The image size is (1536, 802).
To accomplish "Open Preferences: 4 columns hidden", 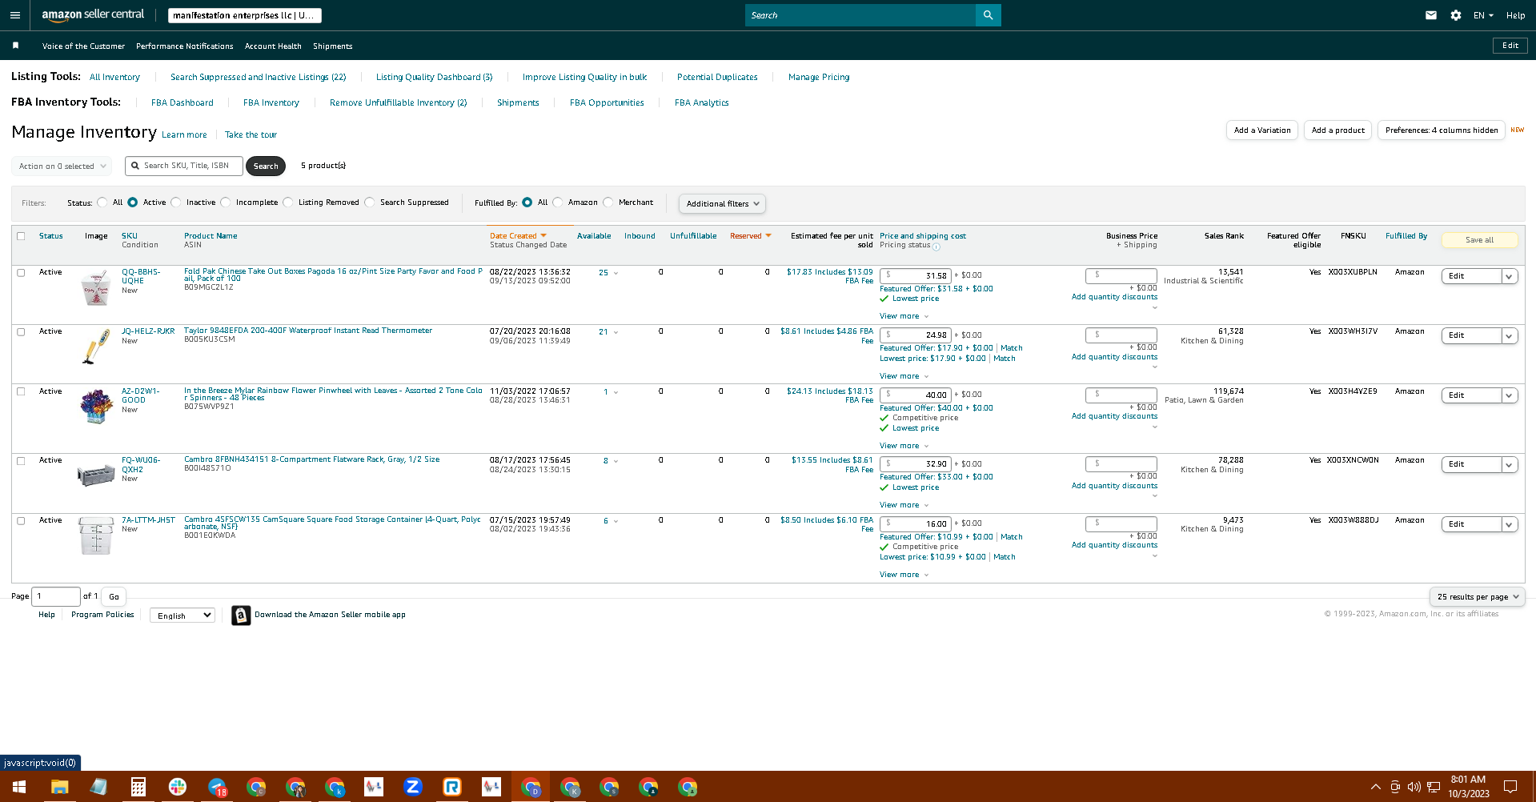I will (1442, 130).
